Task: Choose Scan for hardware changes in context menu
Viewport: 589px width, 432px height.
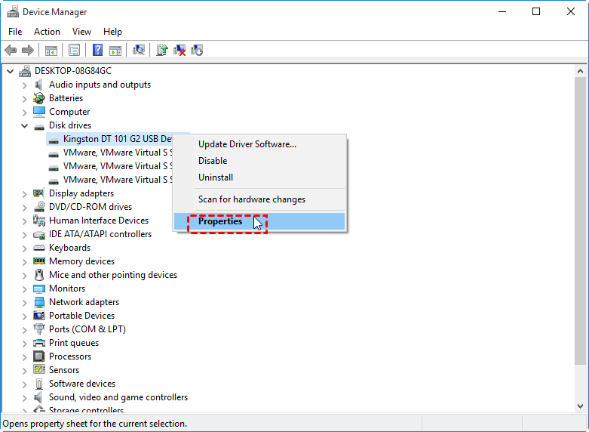Action: pos(259,199)
